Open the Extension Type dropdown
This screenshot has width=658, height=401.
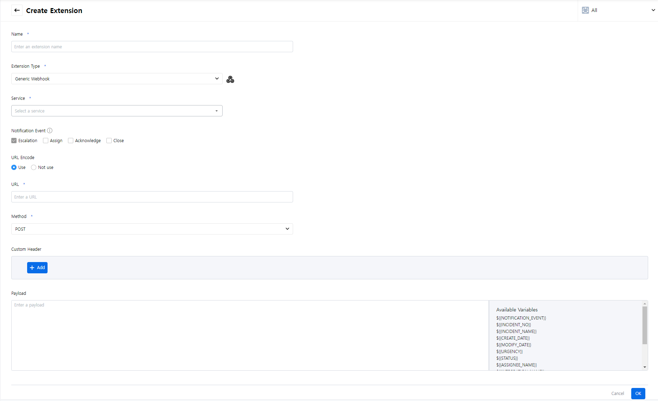click(x=117, y=79)
